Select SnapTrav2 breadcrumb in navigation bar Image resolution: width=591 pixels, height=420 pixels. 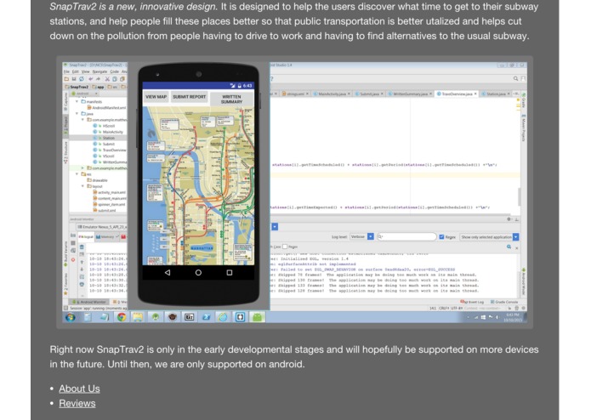77,87
